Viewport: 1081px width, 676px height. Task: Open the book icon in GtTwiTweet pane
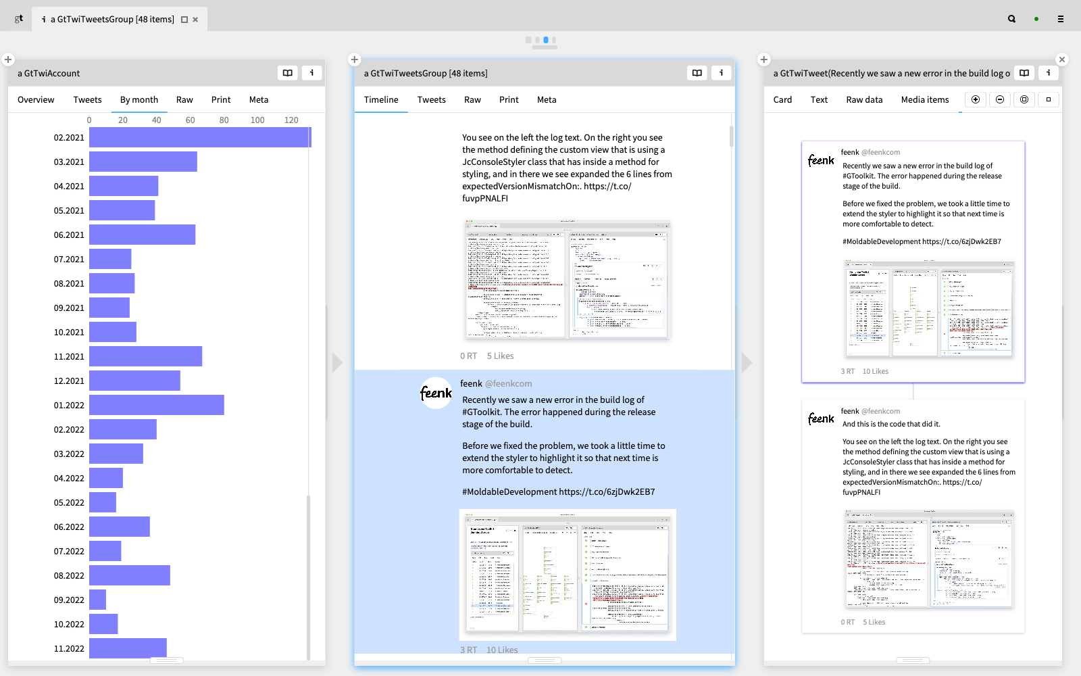click(1024, 73)
